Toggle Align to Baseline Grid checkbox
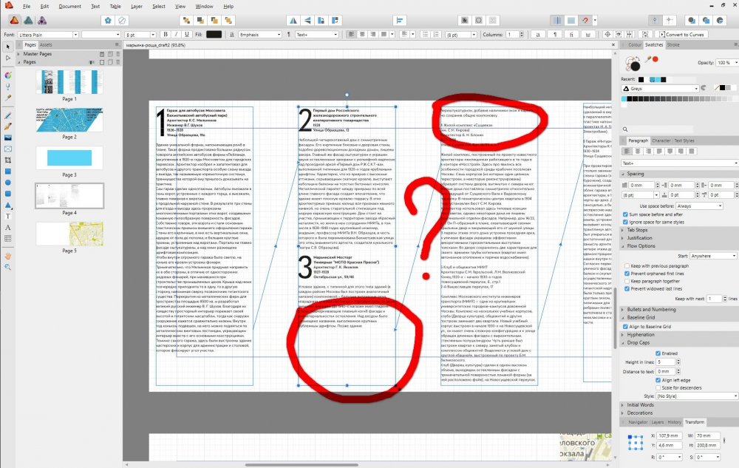Viewport: 739px width, 468px height. [626, 326]
